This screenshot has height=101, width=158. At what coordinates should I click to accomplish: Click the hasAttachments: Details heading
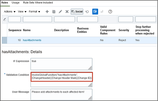[x=22, y=52]
